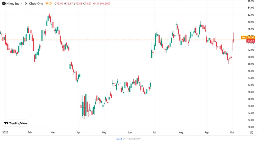Click the 60.00 level on price axis
Image resolution: width=257 pixels, height=142 pixels.
coord(251,92)
